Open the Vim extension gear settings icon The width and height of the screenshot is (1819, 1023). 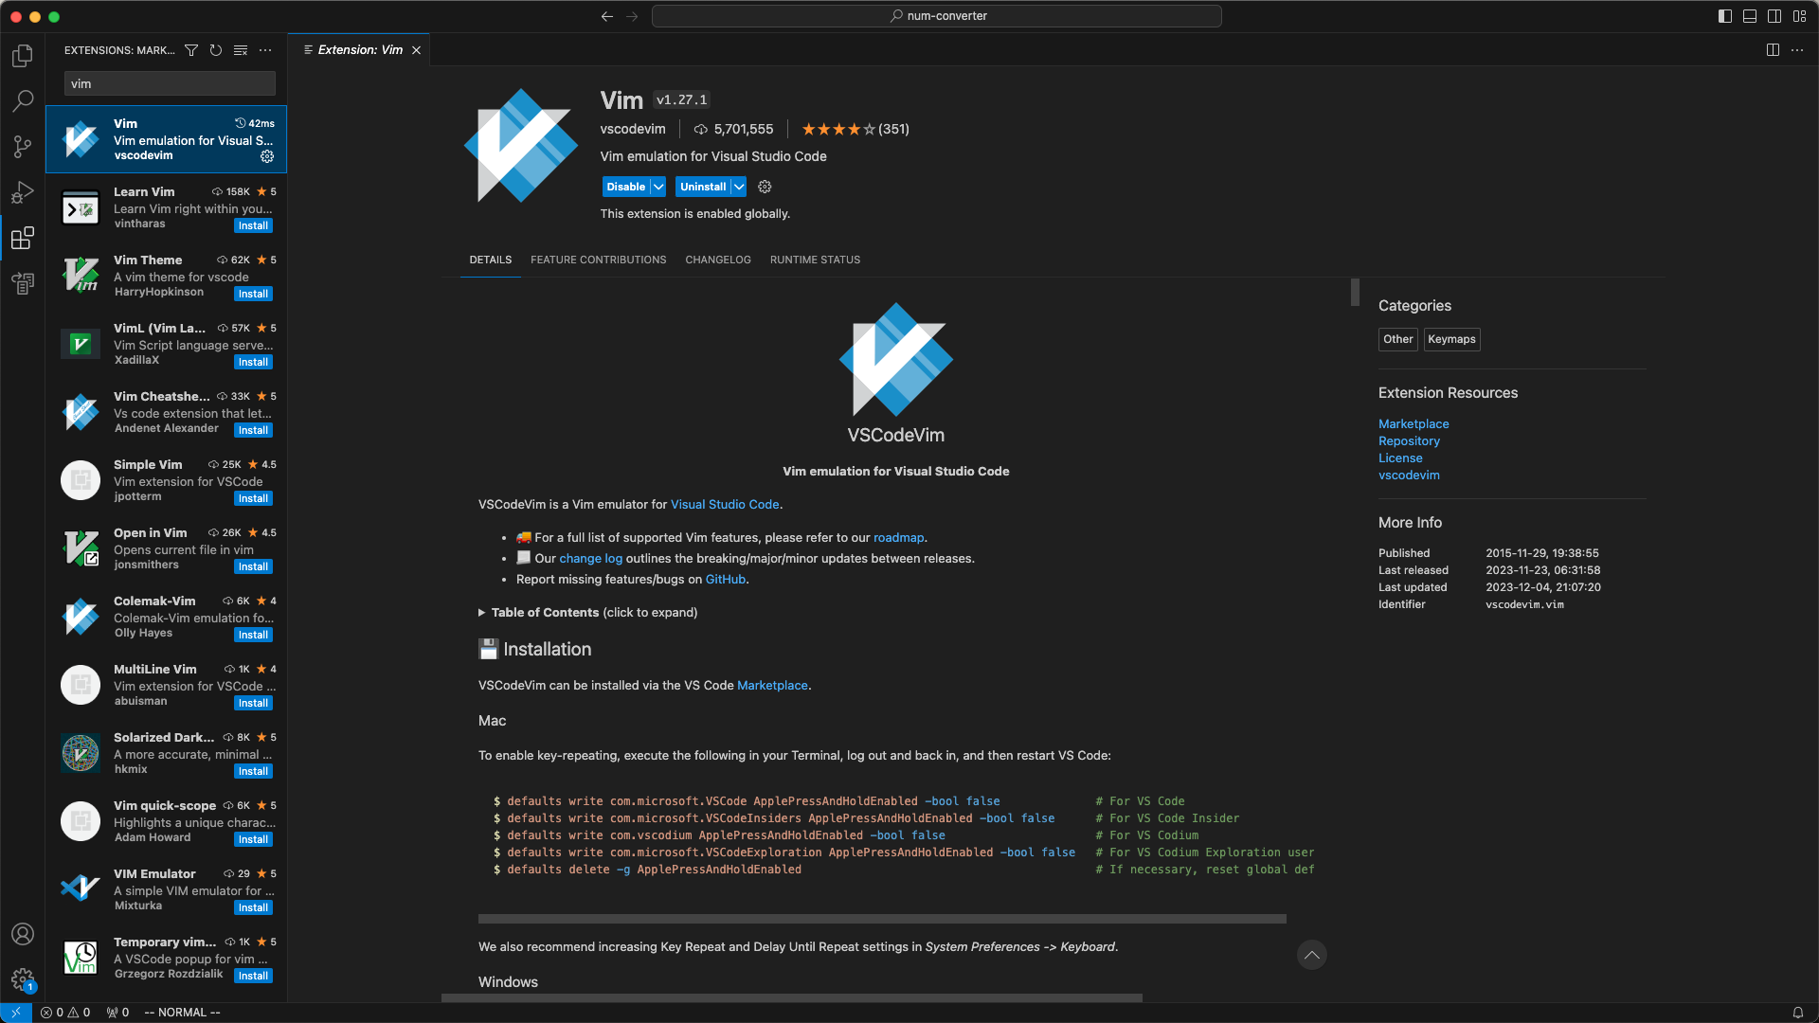(x=267, y=156)
